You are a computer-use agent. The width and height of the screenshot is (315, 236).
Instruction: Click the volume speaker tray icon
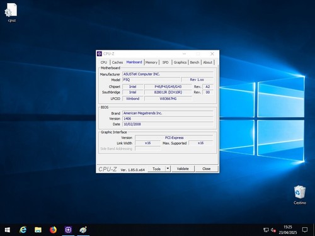point(273,230)
